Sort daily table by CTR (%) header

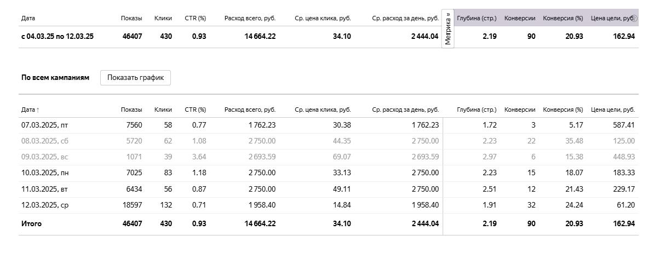195,110
